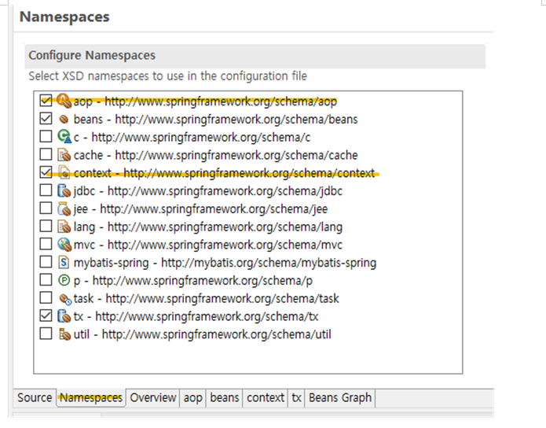Click the Configure Namespaces section header
The width and height of the screenshot is (546, 428).
point(255,56)
